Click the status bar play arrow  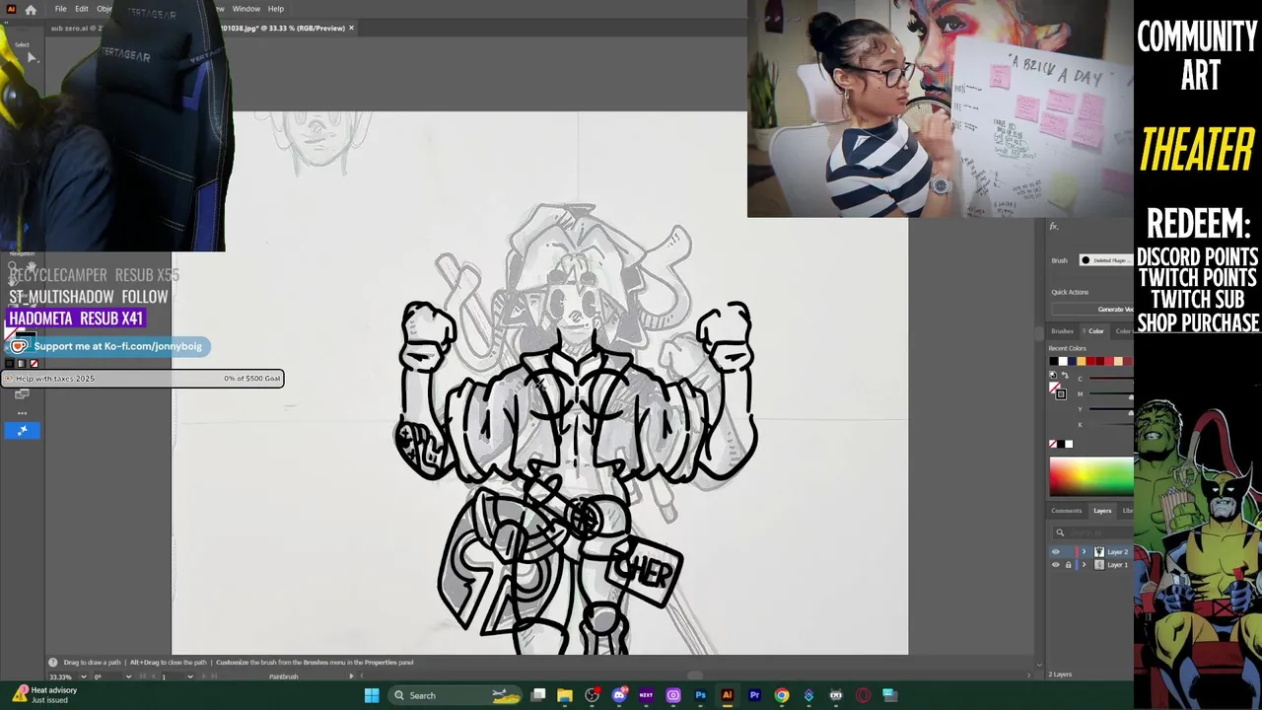pyautogui.click(x=351, y=676)
